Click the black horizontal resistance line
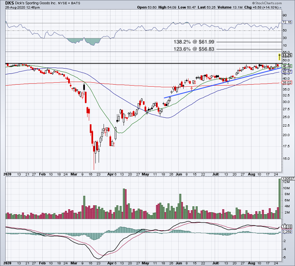Image resolution: width=295 pixels, height=266 pixels. coord(143,63)
